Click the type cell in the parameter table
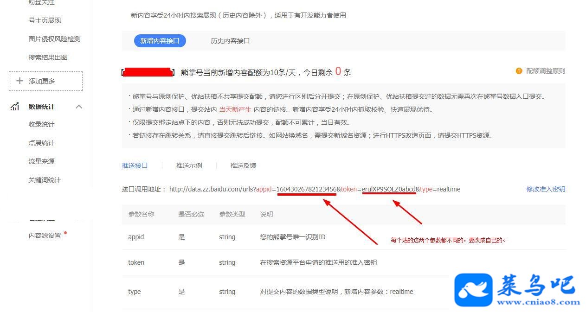The width and height of the screenshot is (586, 312). point(134,292)
